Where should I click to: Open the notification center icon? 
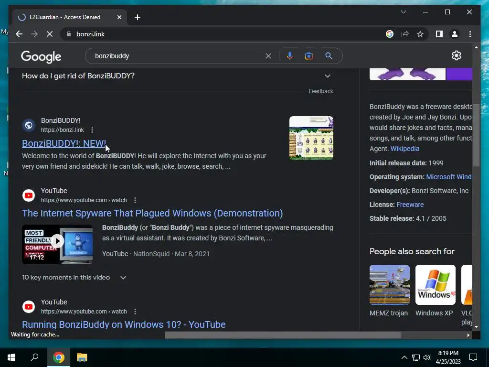coord(473,357)
